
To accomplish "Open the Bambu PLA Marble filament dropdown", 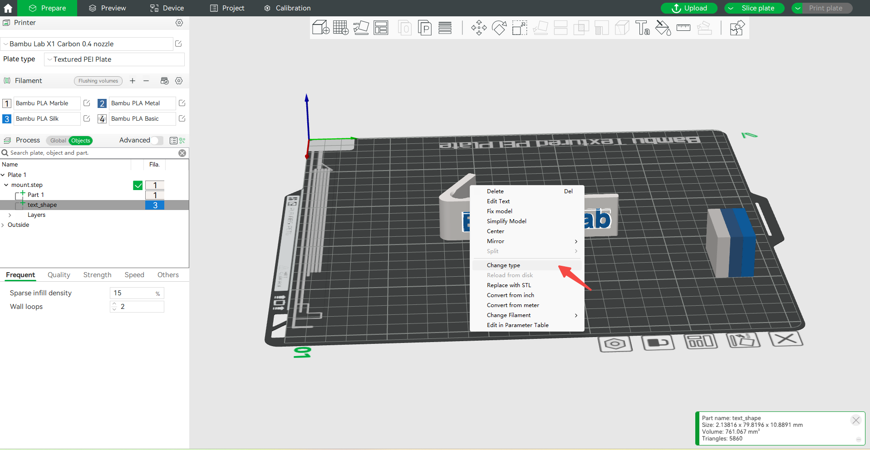I will (x=47, y=103).
